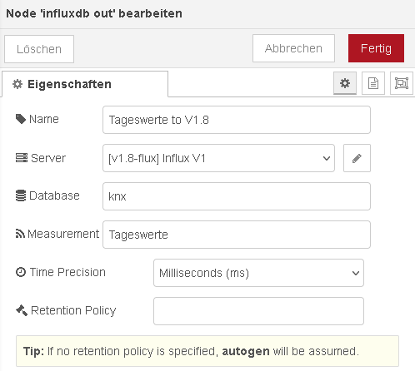The height and width of the screenshot is (371, 415).
Task: Click Fertig to finish editing
Action: click(x=376, y=48)
